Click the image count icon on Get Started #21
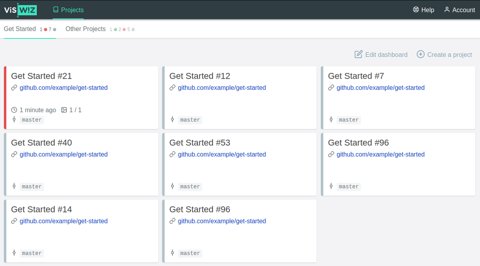Viewport: 480px width, 266px height. click(x=64, y=110)
